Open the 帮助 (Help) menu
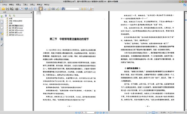 click(x=47, y=5)
